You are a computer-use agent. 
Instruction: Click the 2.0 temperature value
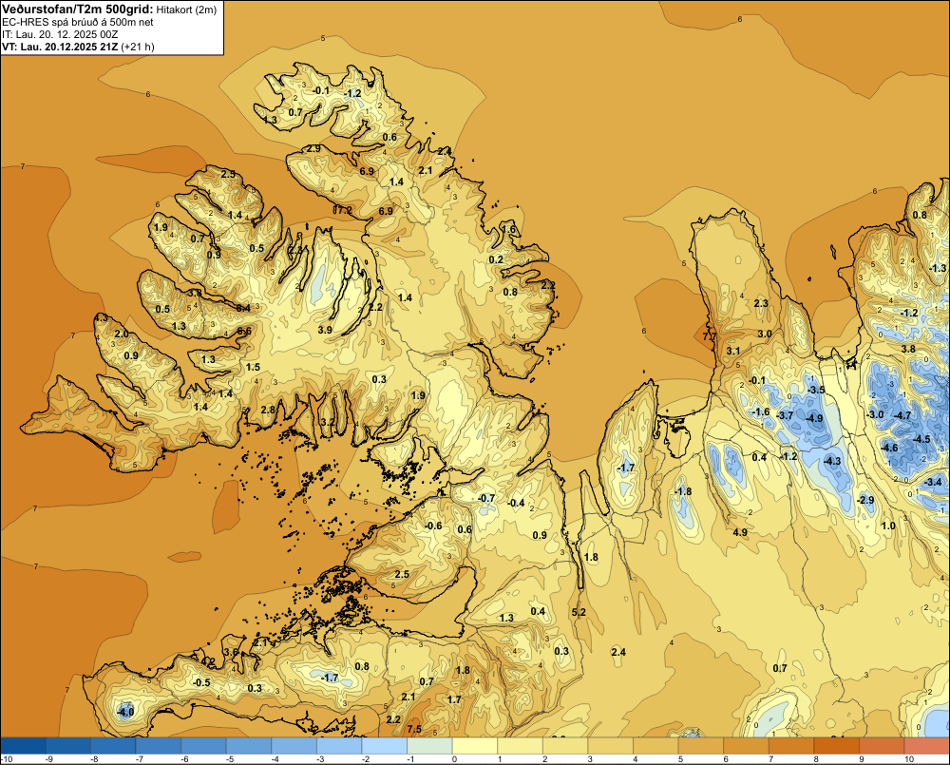122,334
